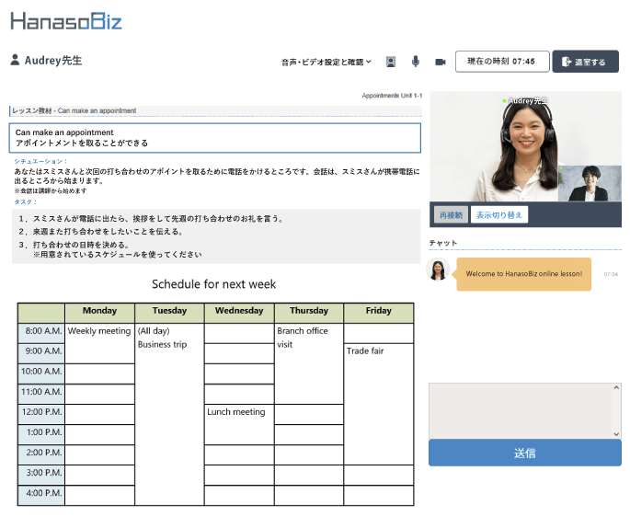Click the 表示切り替え display switch button
Screen dimensions: 630x528
click(499, 215)
